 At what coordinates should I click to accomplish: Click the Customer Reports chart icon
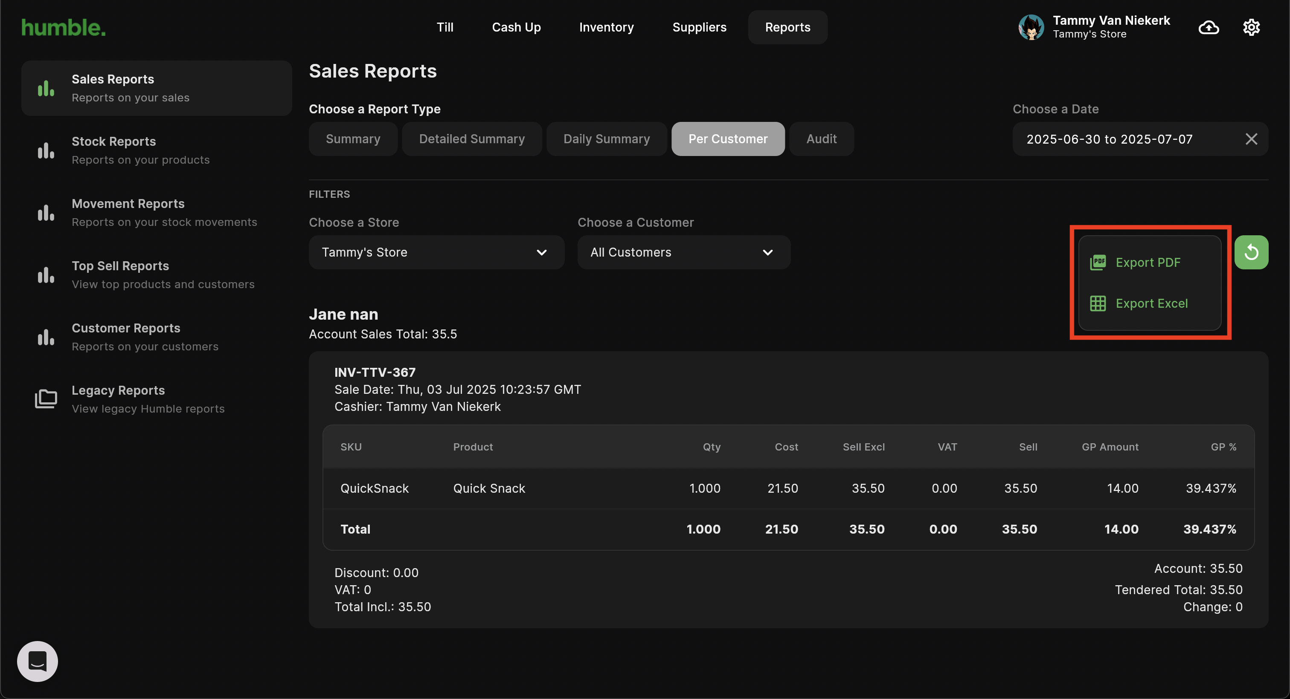[x=46, y=337]
